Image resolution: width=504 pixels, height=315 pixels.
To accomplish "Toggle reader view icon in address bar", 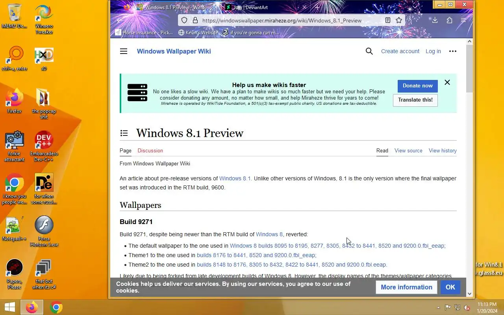I will click(x=388, y=20).
